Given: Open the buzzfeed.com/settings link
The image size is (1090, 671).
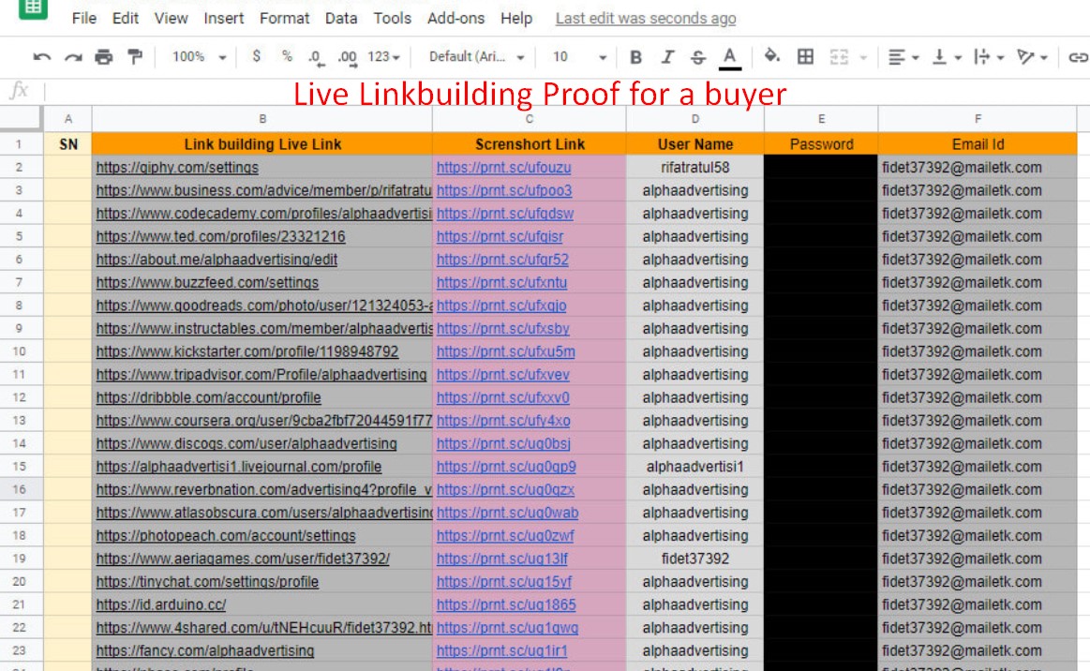Looking at the screenshot, I should coord(207,283).
